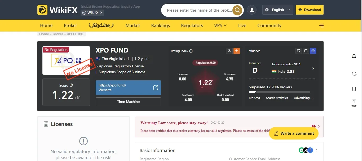
Task: Click the WikiFX logo icon
Action: click(x=42, y=10)
